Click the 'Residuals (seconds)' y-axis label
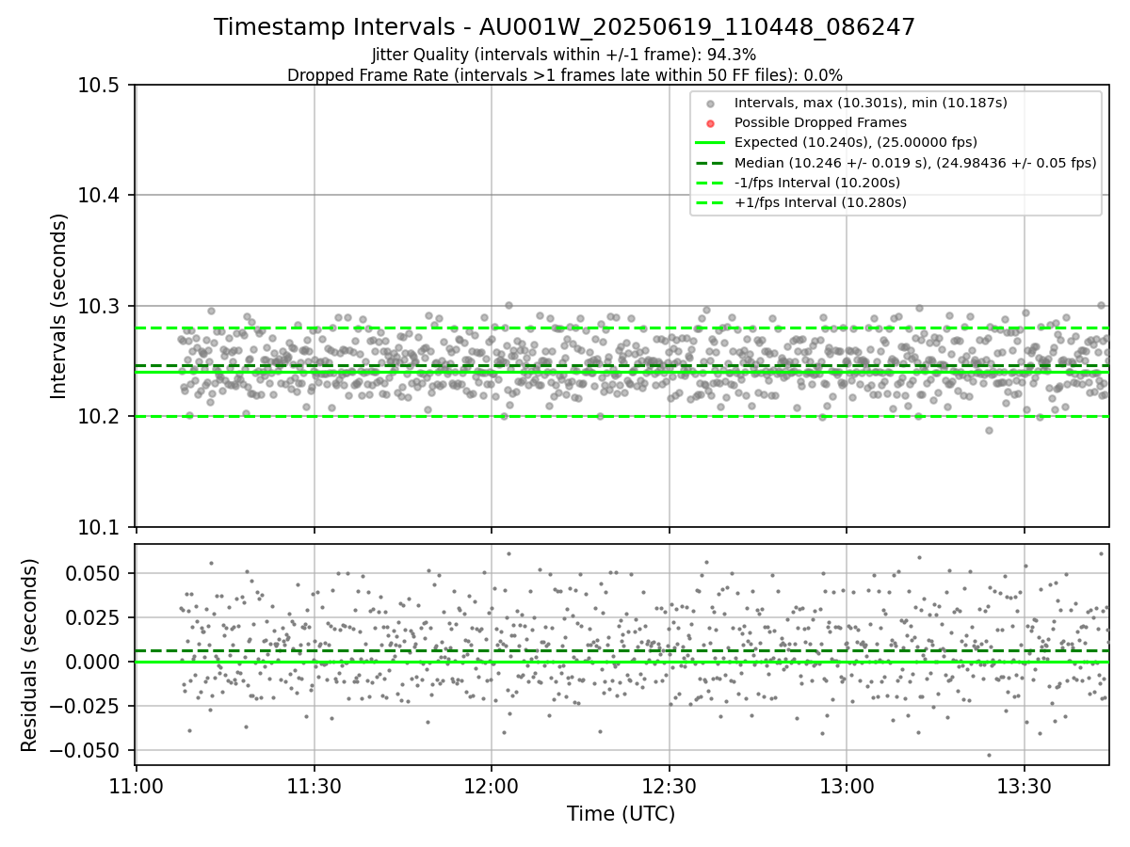This screenshot has width=1130, height=847. [30, 655]
